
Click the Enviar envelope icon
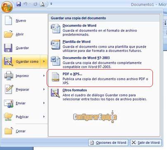(9, 103)
